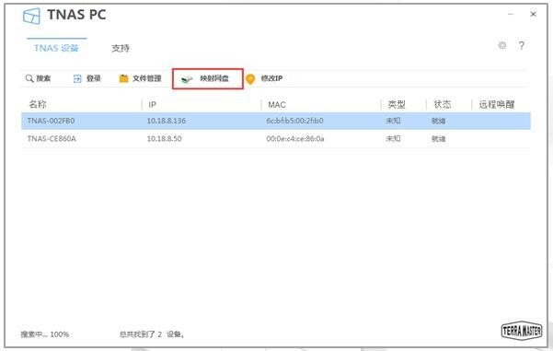Screen dimensions: 553x351
Task: Open settings via the gear icon
Action: pyautogui.click(x=501, y=45)
